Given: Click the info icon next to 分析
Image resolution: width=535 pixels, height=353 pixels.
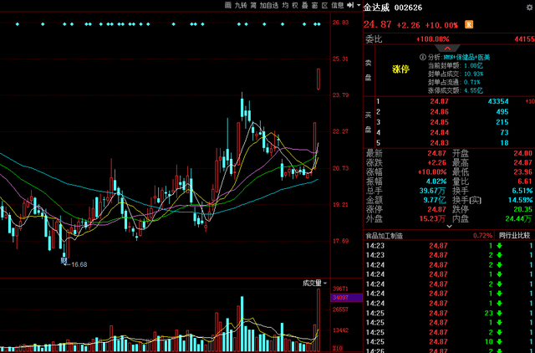Looking at the screenshot, I should (x=423, y=56).
